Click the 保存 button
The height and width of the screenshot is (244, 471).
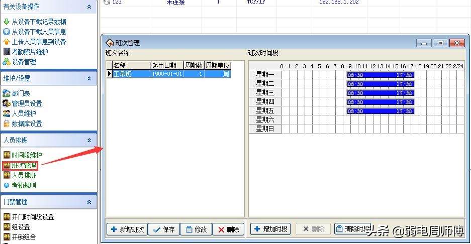(x=164, y=229)
